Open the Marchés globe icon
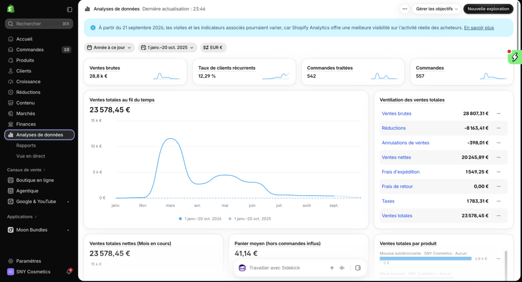Screen dimensions: 522x282 [11, 113]
